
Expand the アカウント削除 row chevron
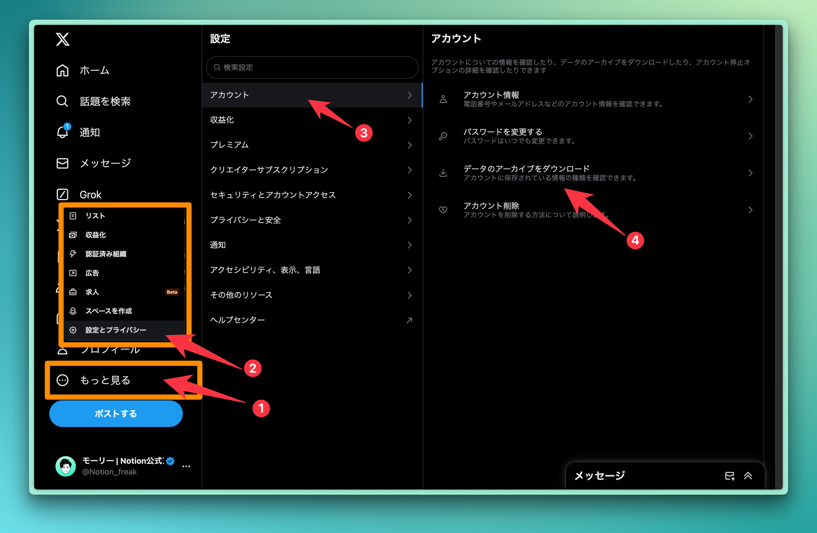pos(750,210)
